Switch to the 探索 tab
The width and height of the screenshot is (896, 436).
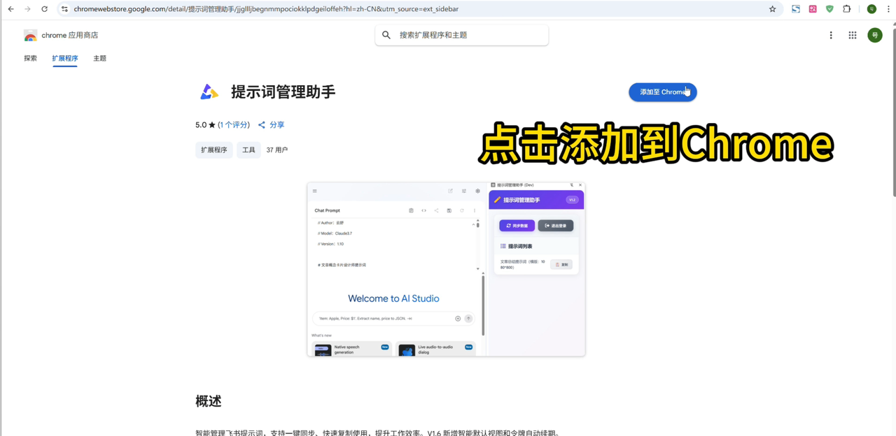(x=30, y=59)
